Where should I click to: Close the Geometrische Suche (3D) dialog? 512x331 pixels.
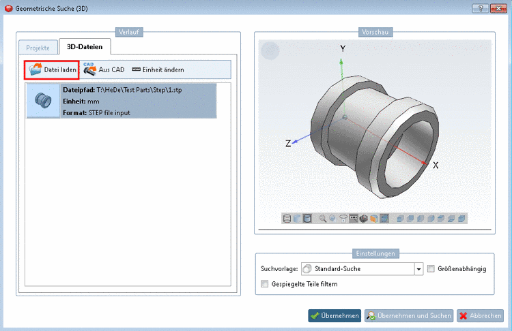coord(498,8)
